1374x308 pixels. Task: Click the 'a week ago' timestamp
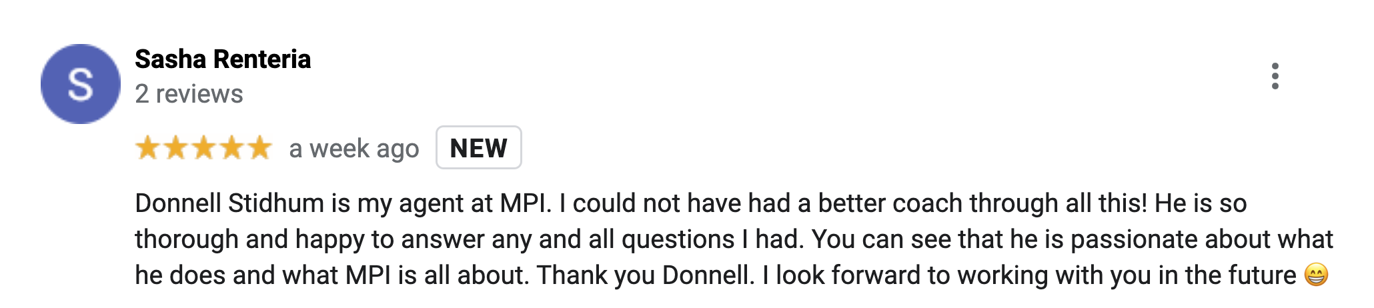tap(354, 149)
